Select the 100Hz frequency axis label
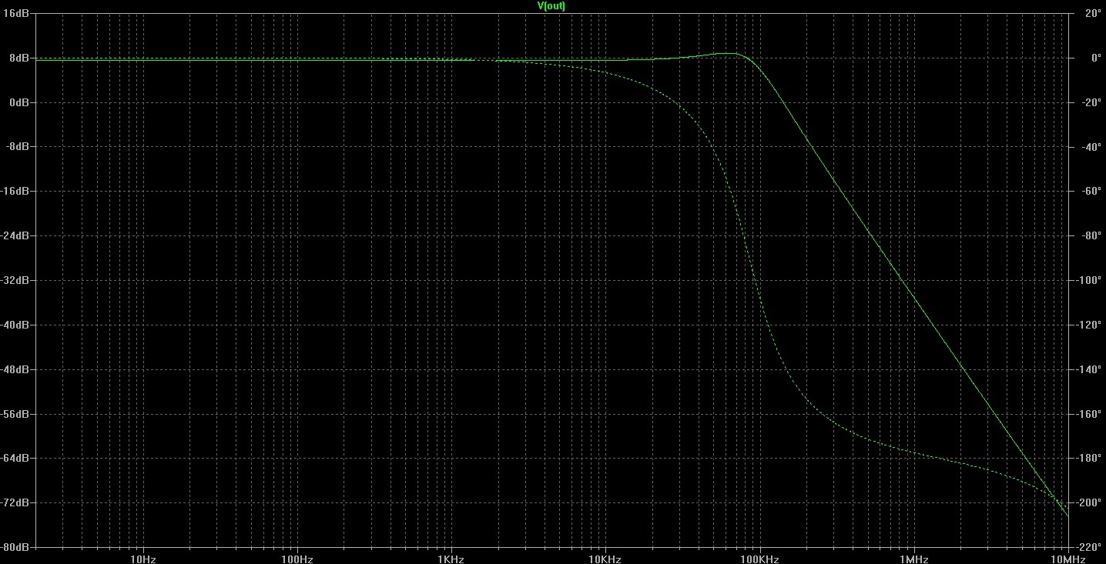 (x=297, y=559)
